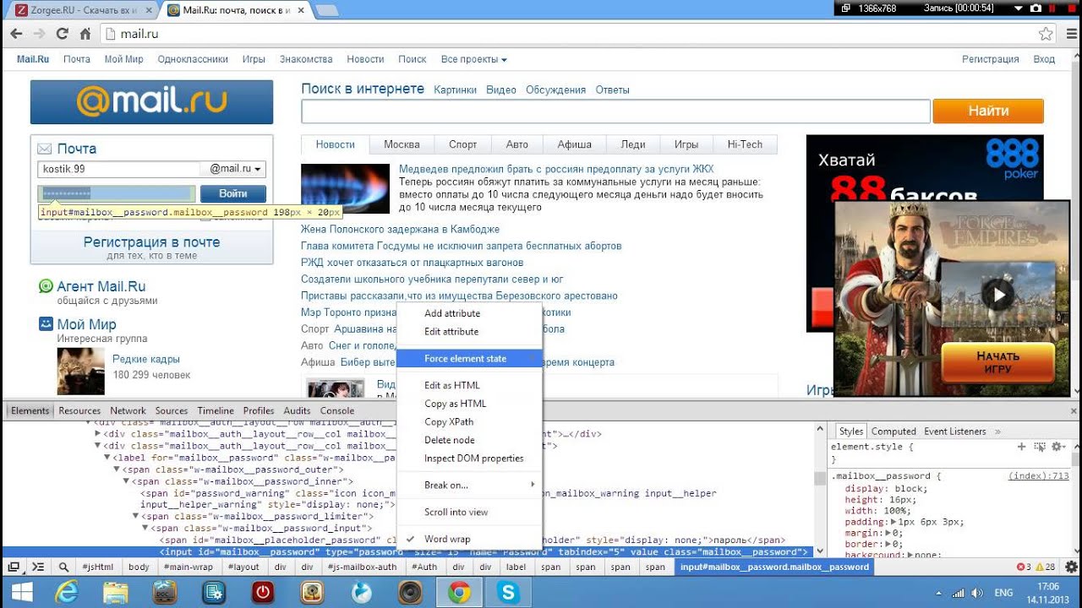Open the Регистрация в почте link
Viewport: 1082px width, 608px height.
click(151, 242)
